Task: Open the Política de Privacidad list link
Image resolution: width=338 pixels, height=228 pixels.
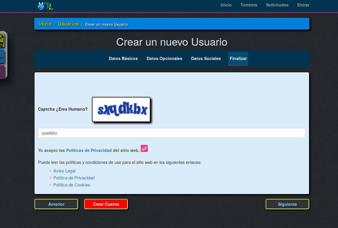Action: pos(74,178)
